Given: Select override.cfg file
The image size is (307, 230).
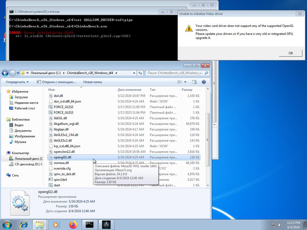Looking at the screenshot, I should click(x=124, y=169).
